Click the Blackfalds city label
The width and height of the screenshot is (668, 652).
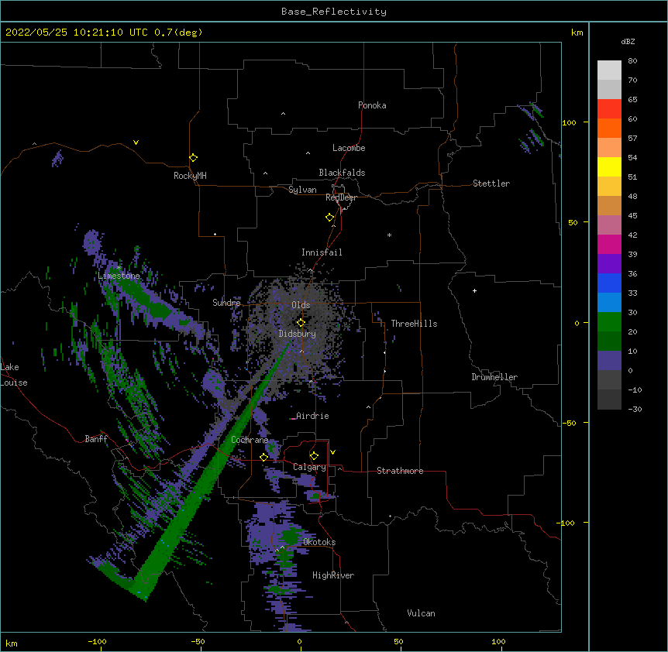tap(342, 173)
